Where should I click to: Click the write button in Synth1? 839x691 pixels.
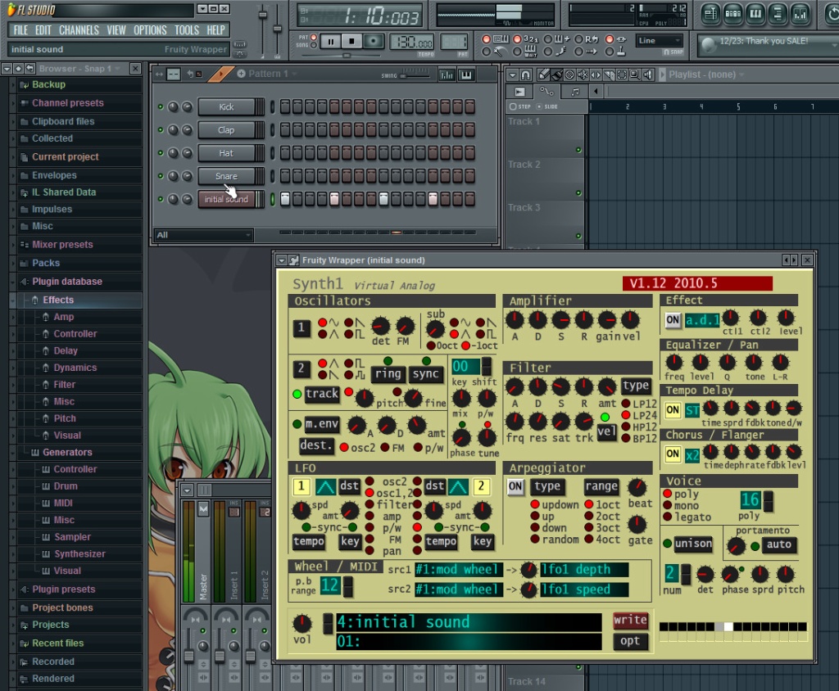(630, 620)
